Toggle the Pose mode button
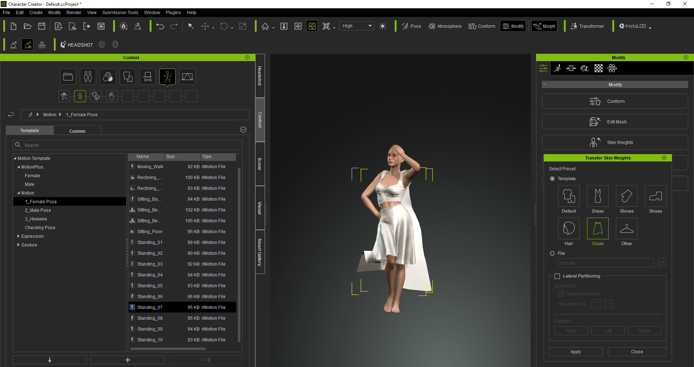Image resolution: width=694 pixels, height=367 pixels. tap(411, 26)
